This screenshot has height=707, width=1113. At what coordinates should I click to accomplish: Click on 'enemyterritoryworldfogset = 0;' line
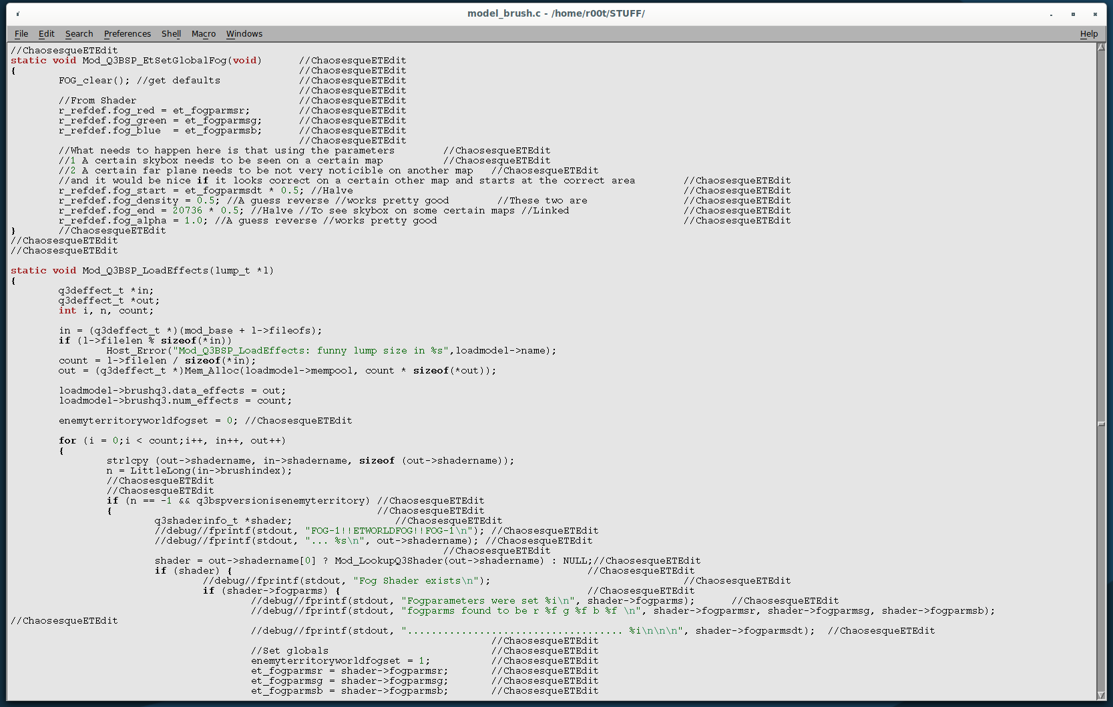(x=148, y=421)
